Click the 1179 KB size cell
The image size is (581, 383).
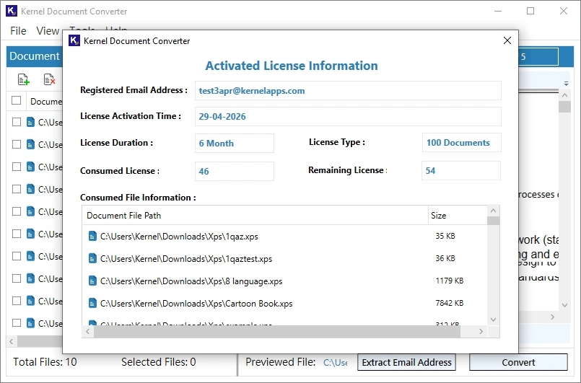[x=450, y=281]
